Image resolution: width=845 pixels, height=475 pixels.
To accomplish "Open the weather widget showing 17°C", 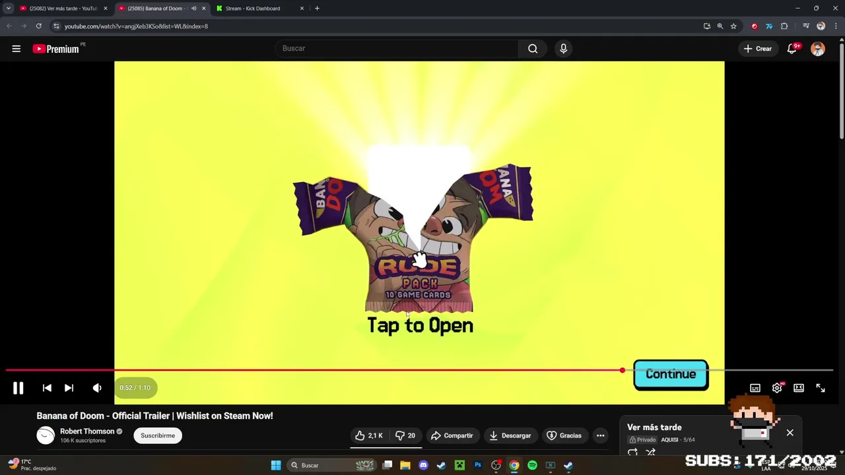I will coord(32,464).
